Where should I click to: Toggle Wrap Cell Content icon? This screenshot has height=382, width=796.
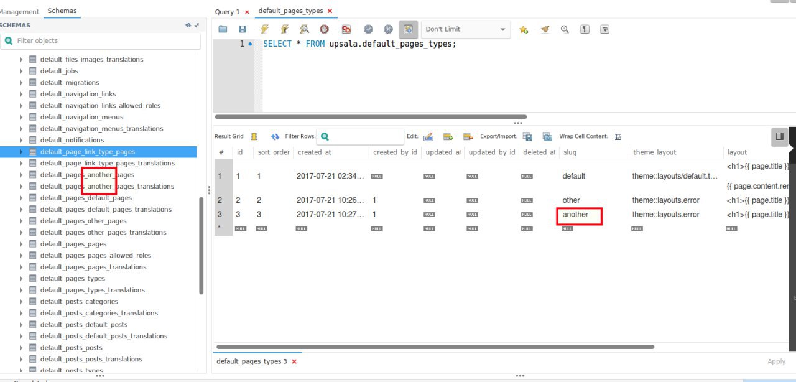(x=618, y=136)
